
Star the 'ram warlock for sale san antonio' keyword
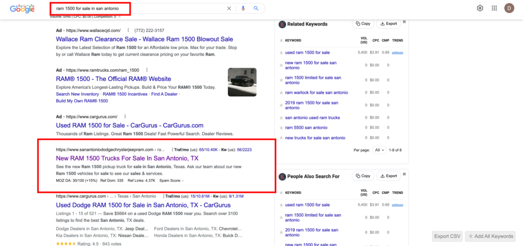point(281,93)
